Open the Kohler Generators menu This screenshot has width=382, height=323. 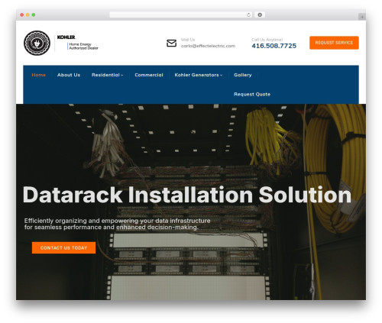(x=196, y=75)
